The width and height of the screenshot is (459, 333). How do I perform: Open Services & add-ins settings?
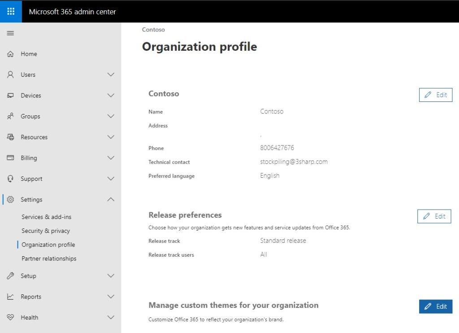pyautogui.click(x=46, y=217)
